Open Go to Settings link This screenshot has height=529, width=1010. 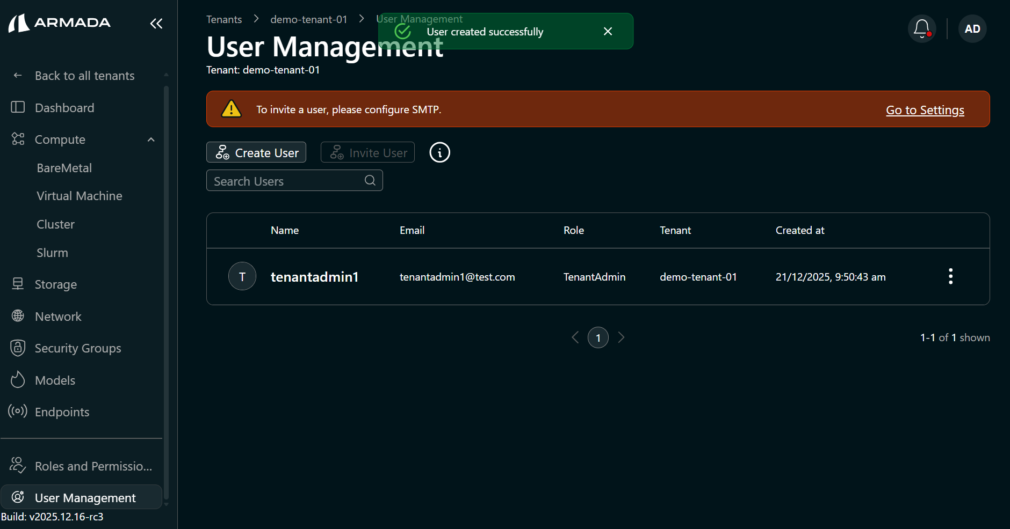pyautogui.click(x=925, y=109)
